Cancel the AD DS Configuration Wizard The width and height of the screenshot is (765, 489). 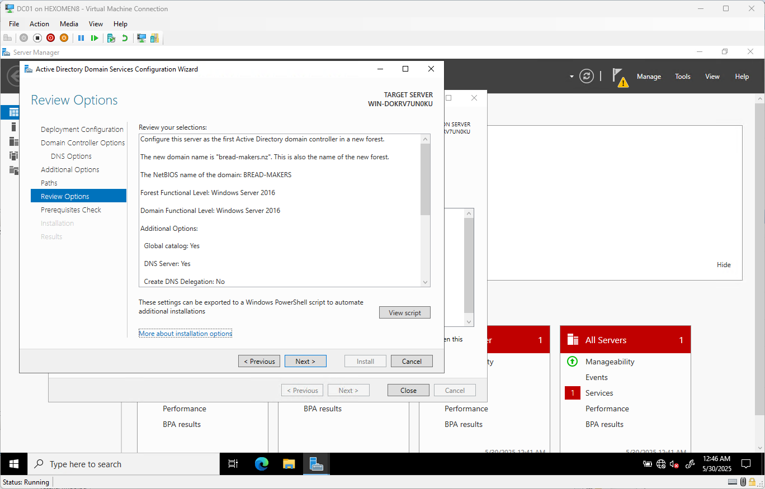point(412,361)
